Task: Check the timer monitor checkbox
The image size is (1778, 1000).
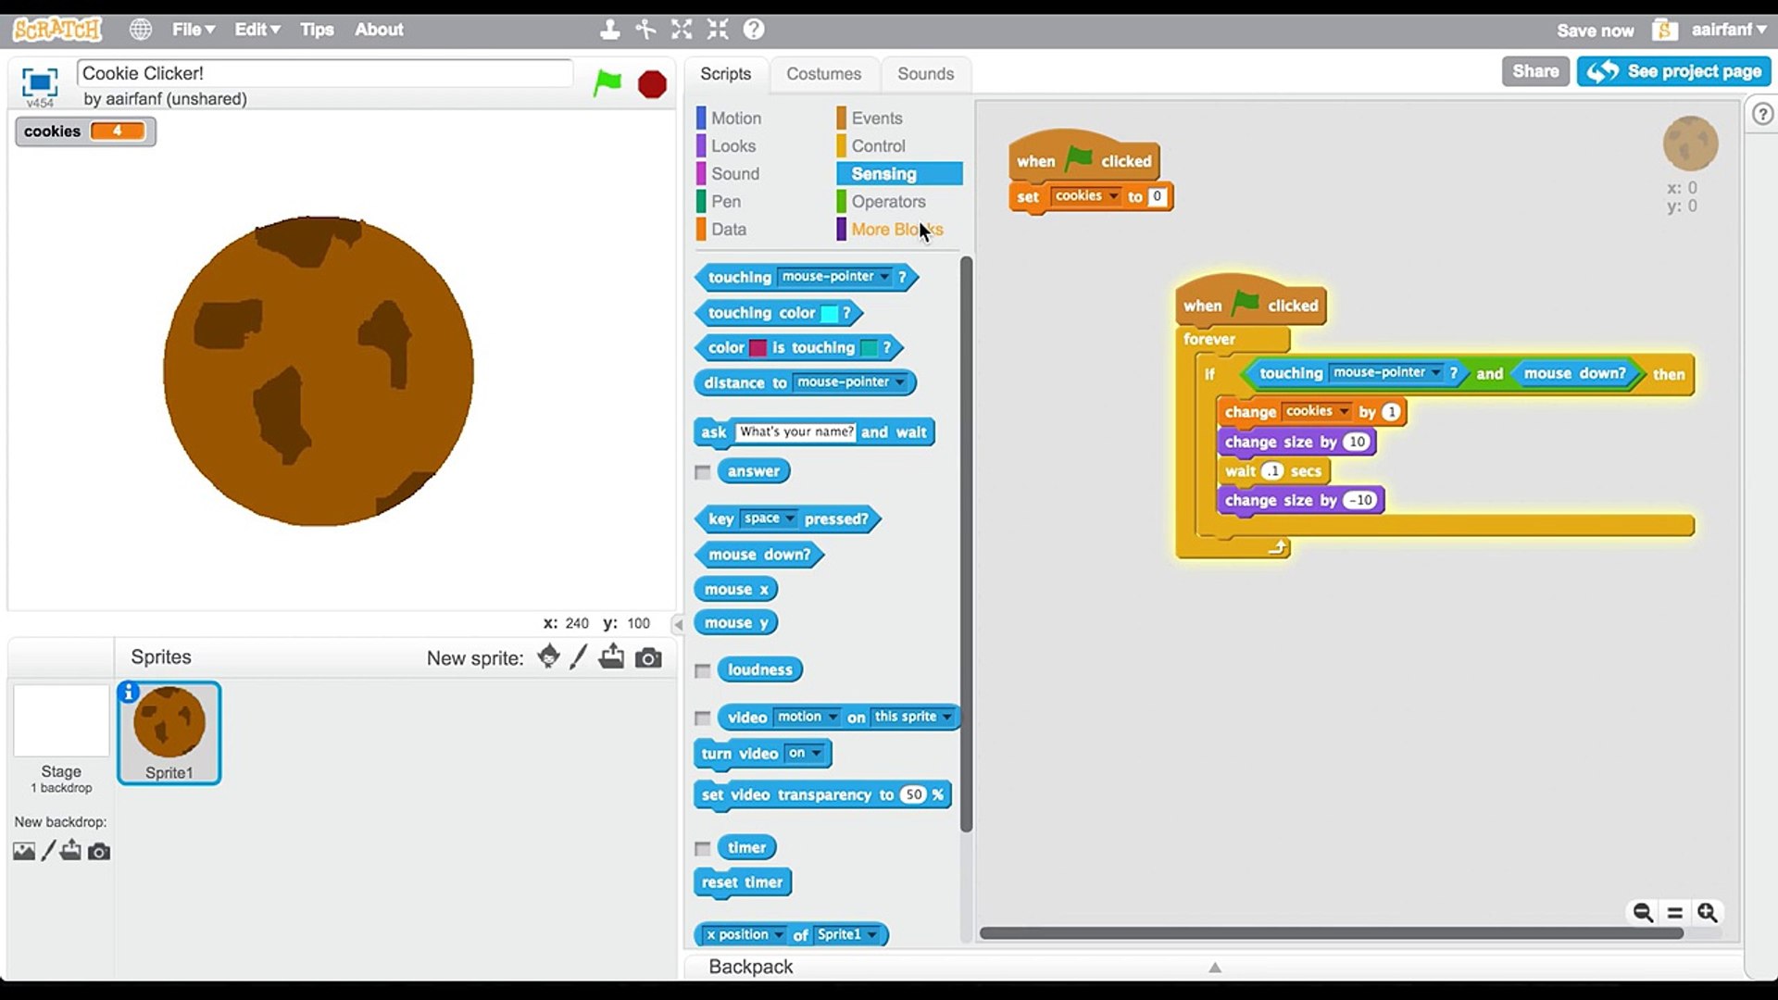Action: click(x=703, y=848)
